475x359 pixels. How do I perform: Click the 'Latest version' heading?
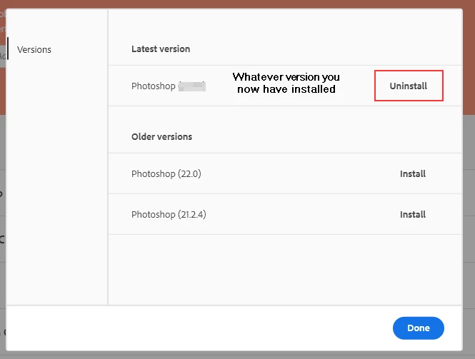point(161,49)
